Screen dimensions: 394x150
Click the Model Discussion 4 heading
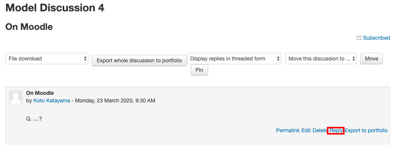[x=55, y=8]
